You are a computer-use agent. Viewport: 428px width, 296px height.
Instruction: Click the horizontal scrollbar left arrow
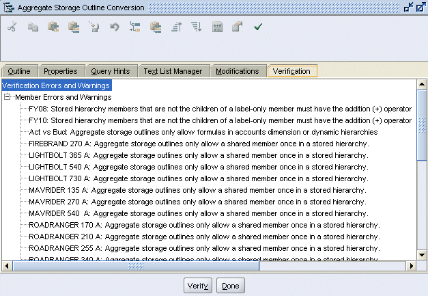[x=7, y=266]
